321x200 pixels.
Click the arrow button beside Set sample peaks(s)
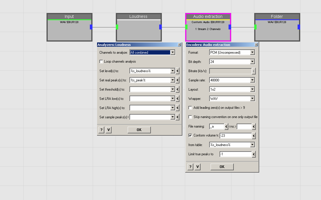tap(177, 117)
